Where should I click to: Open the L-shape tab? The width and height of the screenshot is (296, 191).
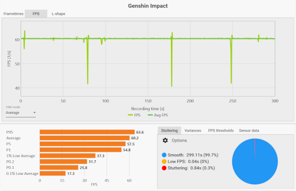58,14
